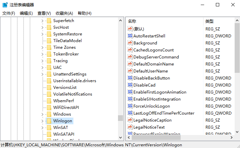Expand the Superfetch key
240x148 pixels.
coord(42,21)
